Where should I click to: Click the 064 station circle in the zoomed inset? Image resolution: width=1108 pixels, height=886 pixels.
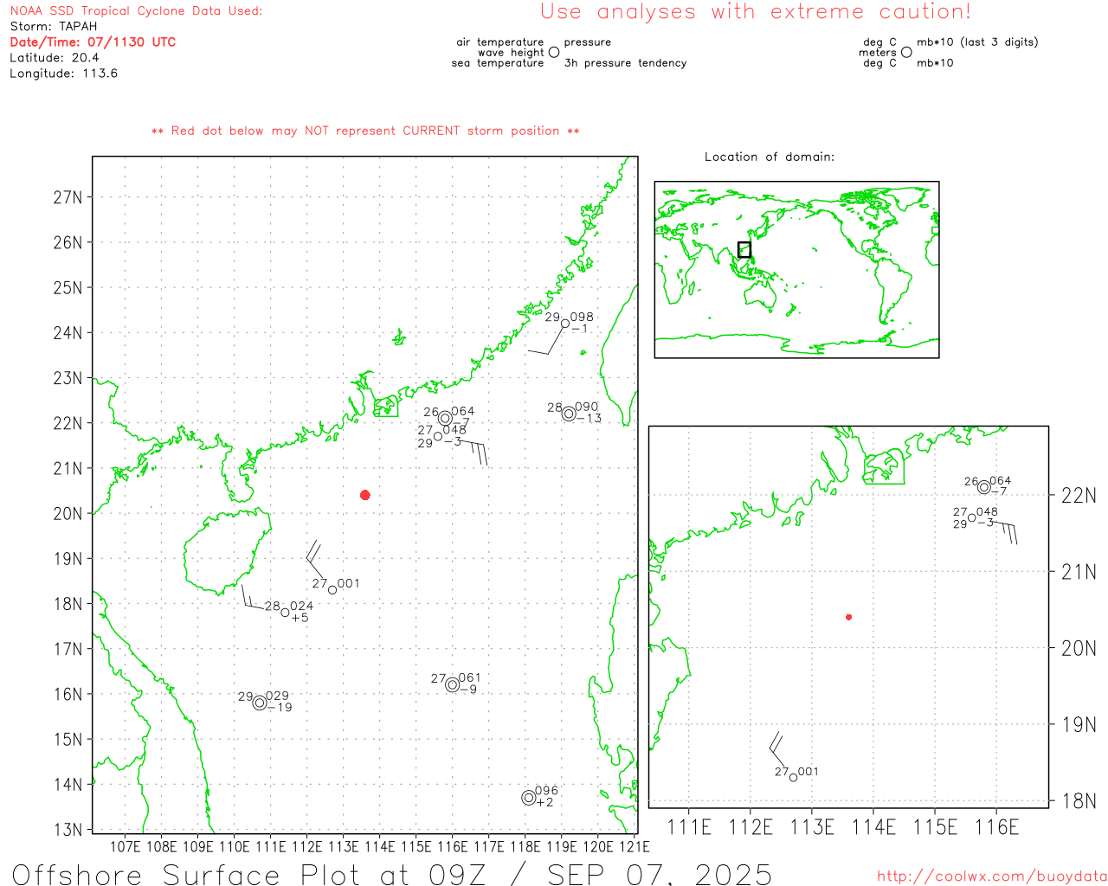click(984, 487)
